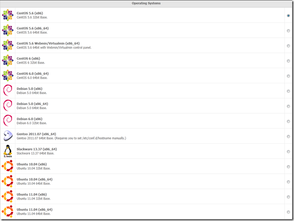Click the description CentOS 6.0 64bit Base.
The height and width of the screenshot is (221, 294).
click(x=32, y=78)
